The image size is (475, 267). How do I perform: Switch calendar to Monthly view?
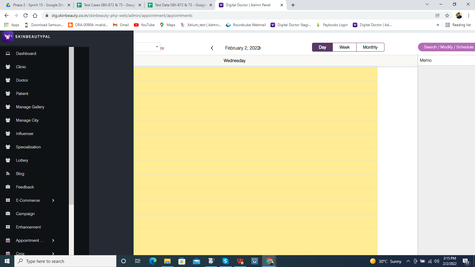(370, 47)
